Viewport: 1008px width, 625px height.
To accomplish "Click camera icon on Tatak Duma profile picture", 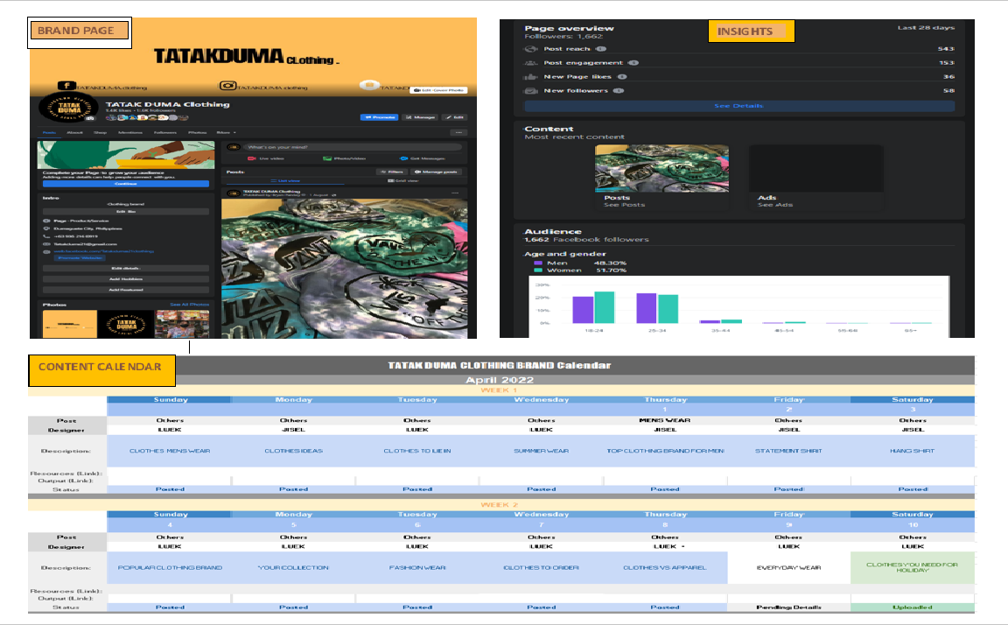I will (x=91, y=118).
